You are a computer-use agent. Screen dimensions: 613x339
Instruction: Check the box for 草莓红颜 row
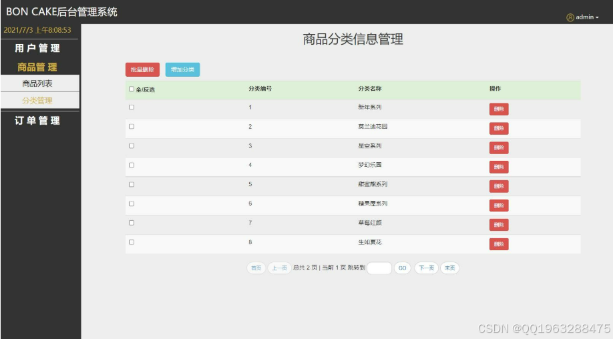(x=132, y=223)
